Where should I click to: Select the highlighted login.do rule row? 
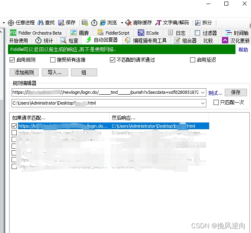tap(114, 126)
